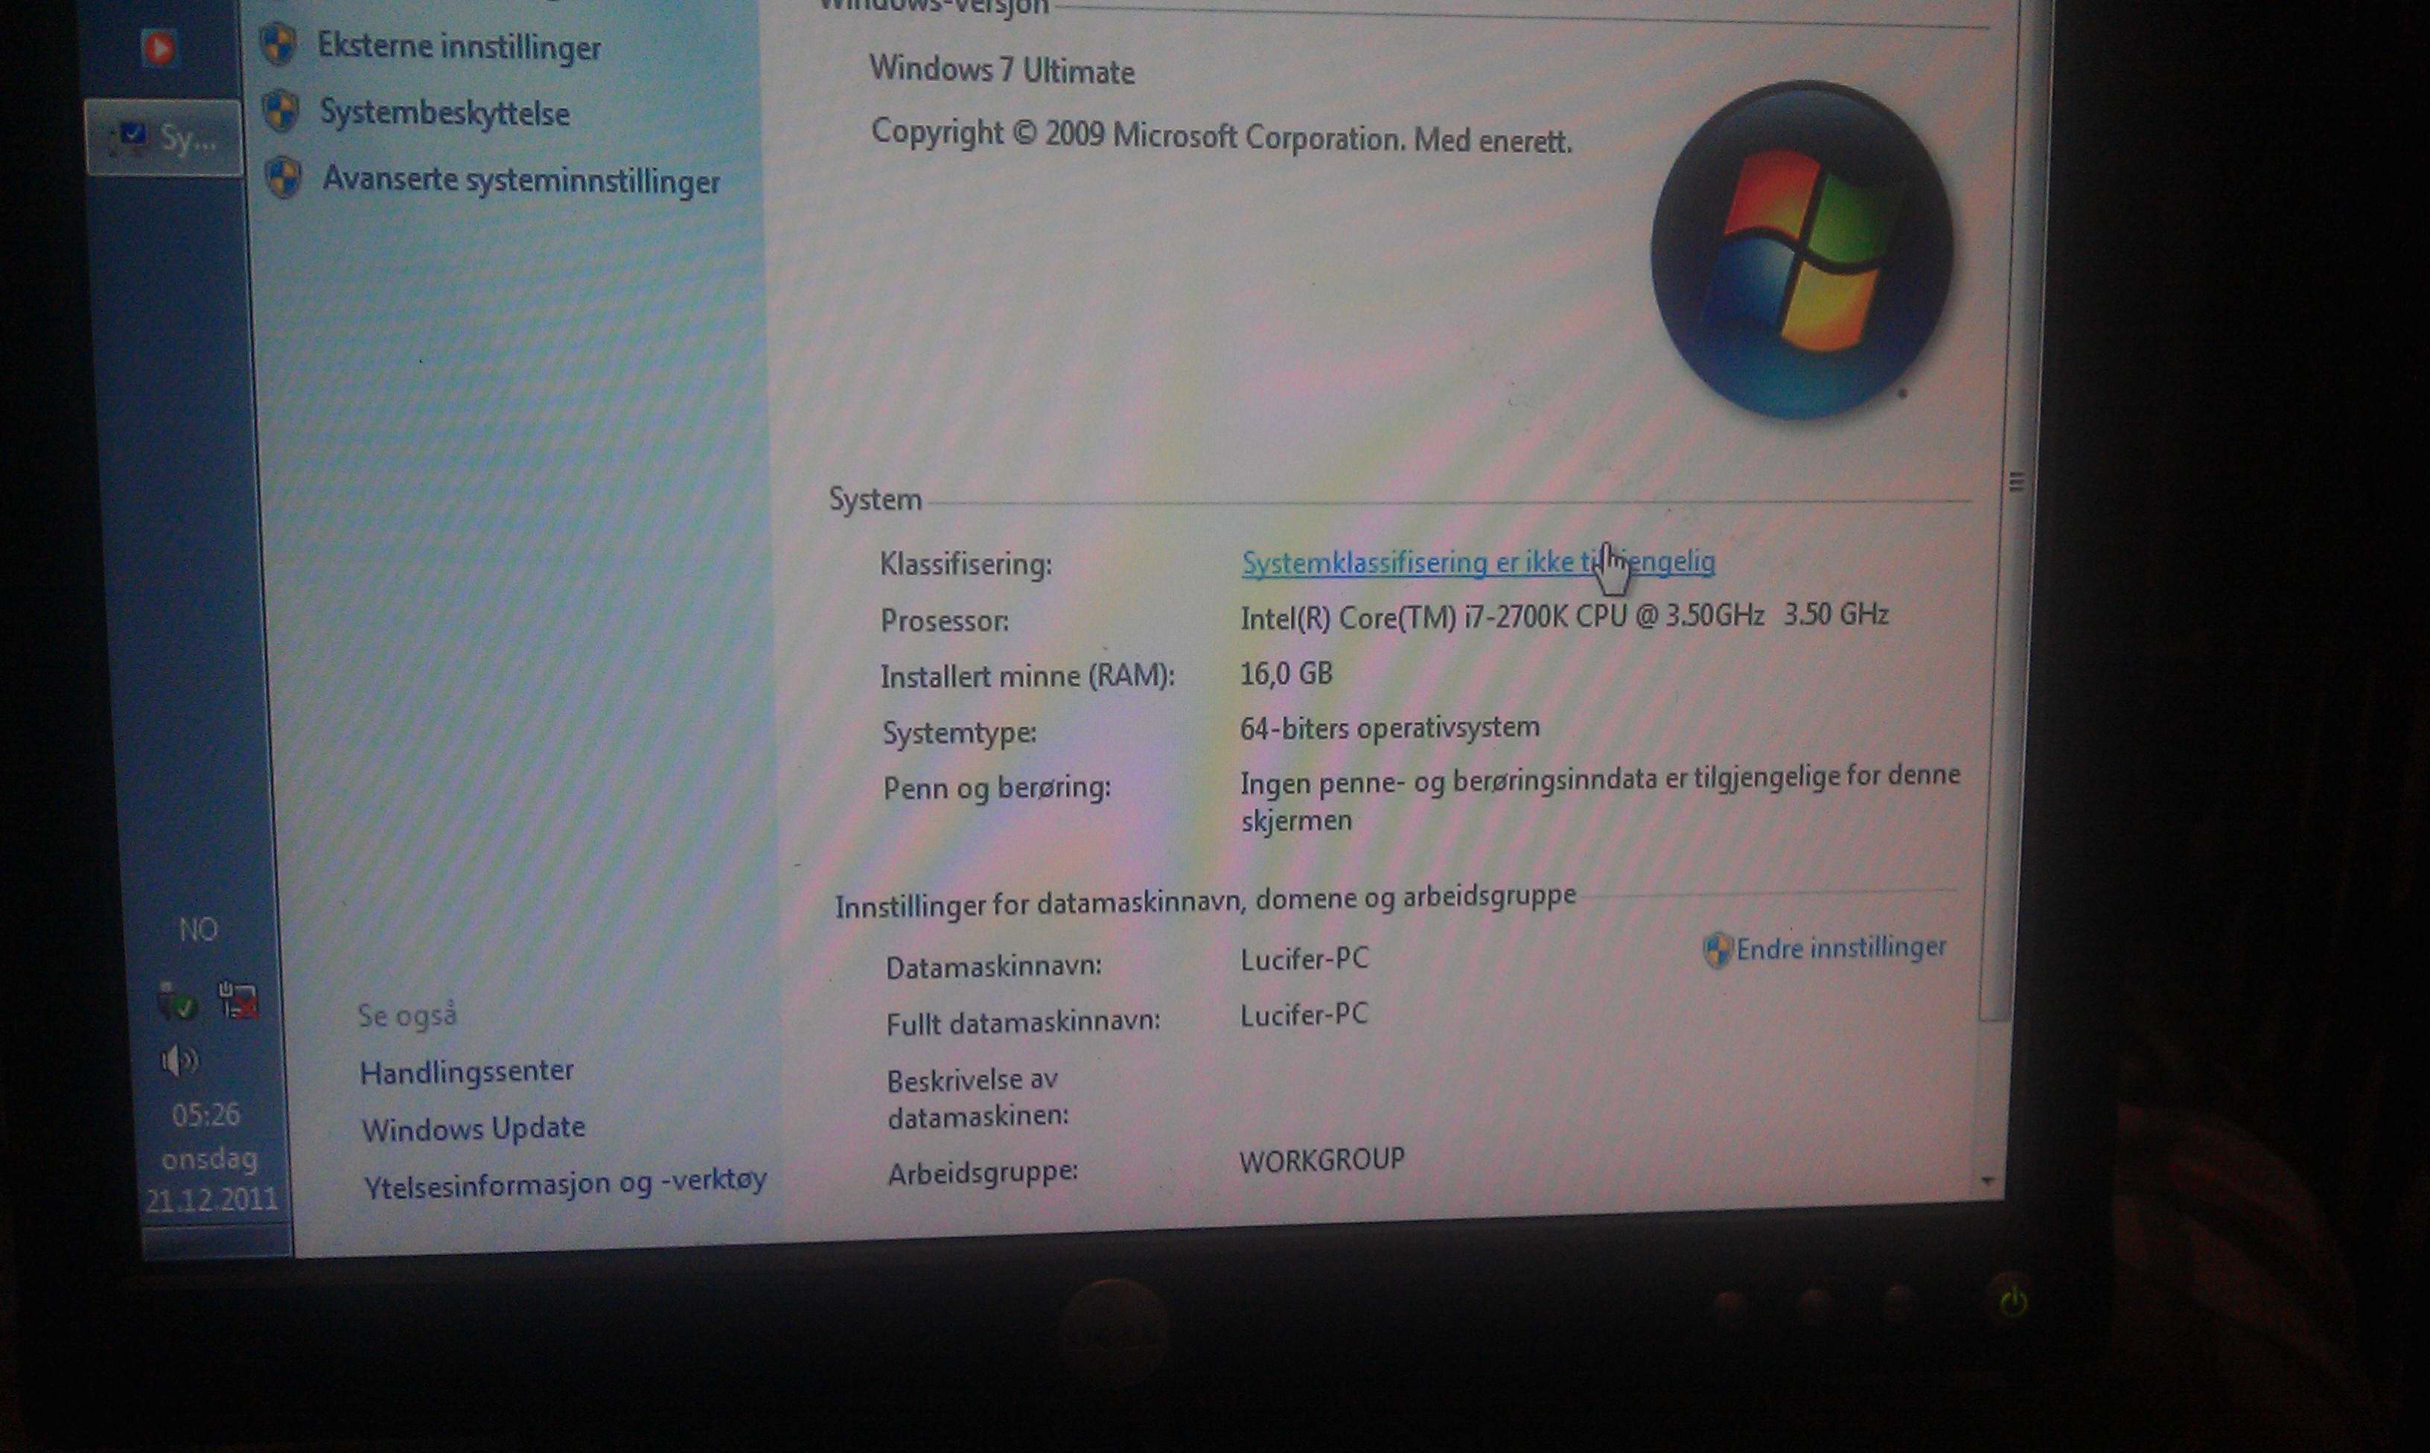2430x1453 pixels.
Task: Click the 16,0 GB RAM value
Action: click(x=1286, y=674)
